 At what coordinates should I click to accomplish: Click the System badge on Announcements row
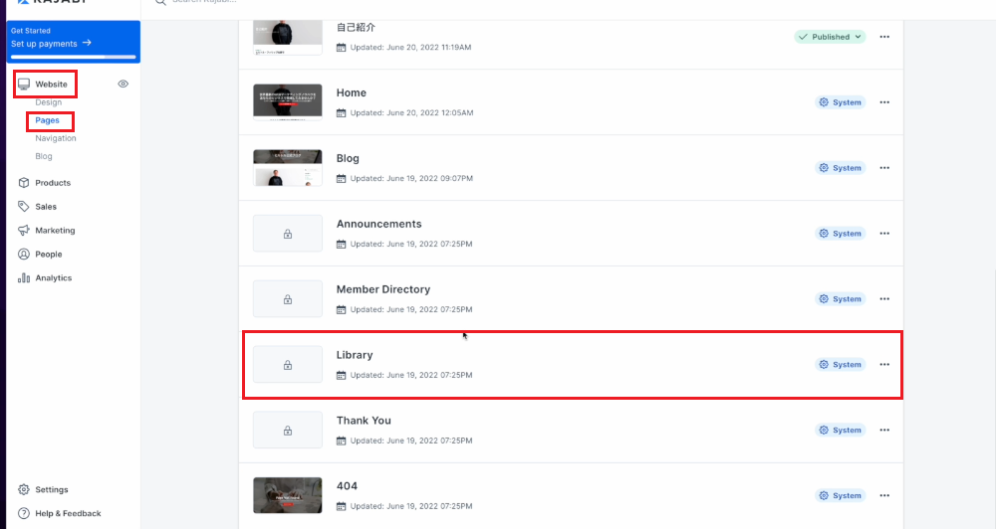point(840,234)
